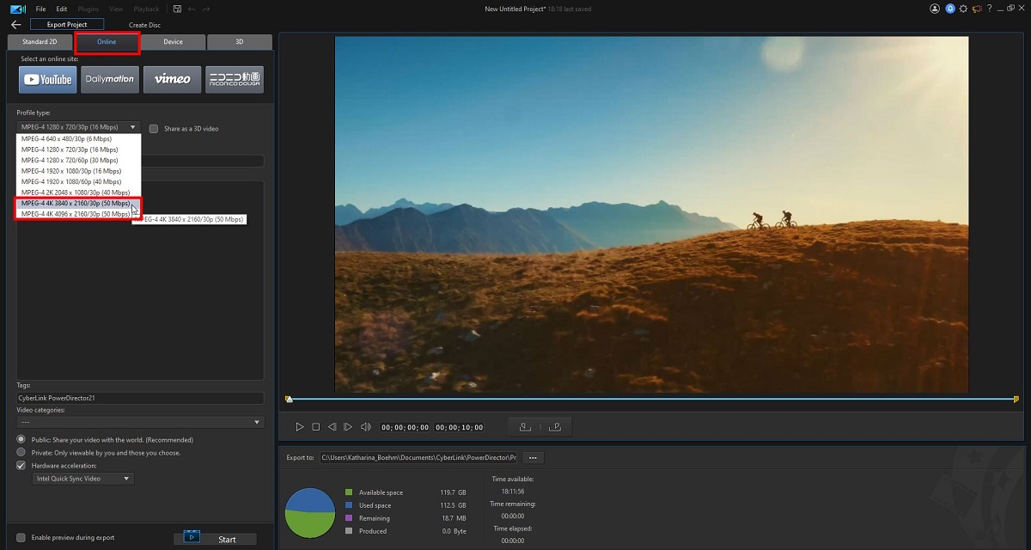Go back with the left arrow
This screenshot has width=1031, height=550.
pos(15,25)
